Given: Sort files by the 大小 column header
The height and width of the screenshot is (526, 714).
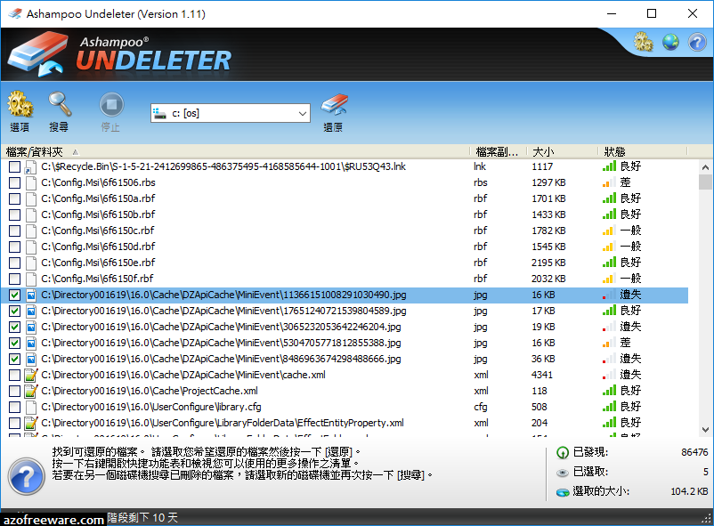Looking at the screenshot, I should (540, 150).
